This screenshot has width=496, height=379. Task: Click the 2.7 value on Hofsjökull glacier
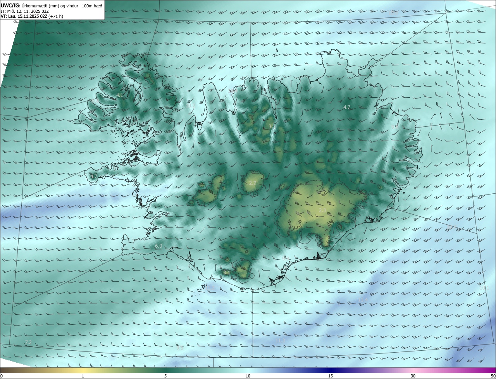point(253,183)
